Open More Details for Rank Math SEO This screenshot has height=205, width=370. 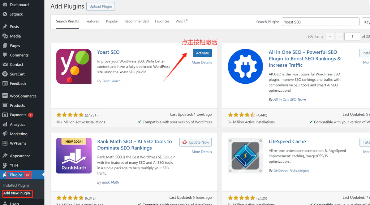[x=202, y=152]
